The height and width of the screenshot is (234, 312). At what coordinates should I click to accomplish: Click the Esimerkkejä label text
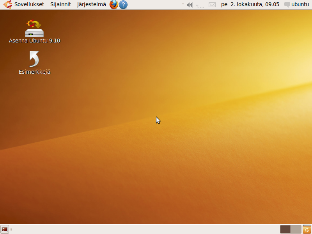click(34, 72)
